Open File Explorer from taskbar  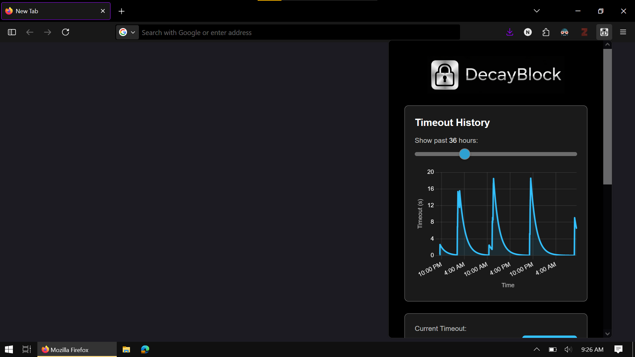pyautogui.click(x=126, y=349)
